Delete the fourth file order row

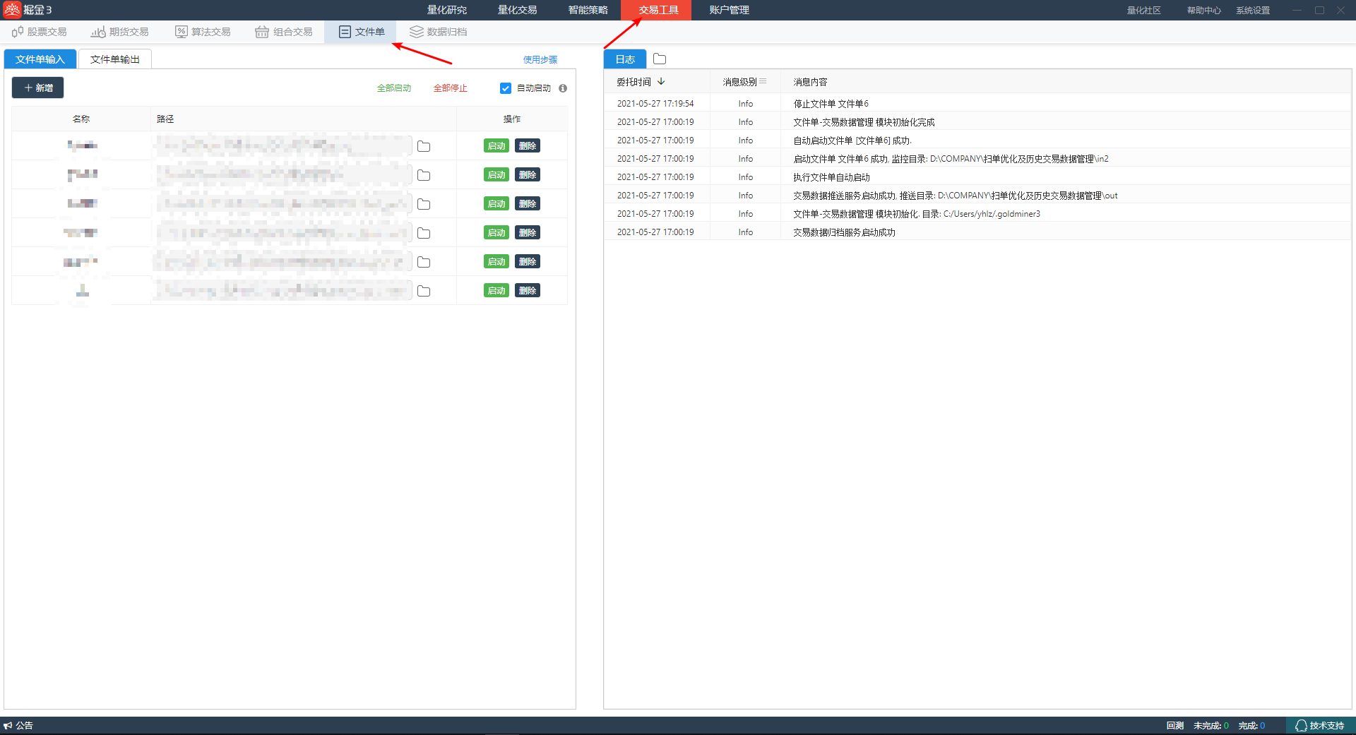point(528,233)
